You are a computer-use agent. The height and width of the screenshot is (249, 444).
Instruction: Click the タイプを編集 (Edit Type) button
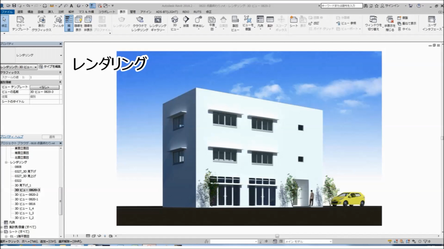pos(50,67)
